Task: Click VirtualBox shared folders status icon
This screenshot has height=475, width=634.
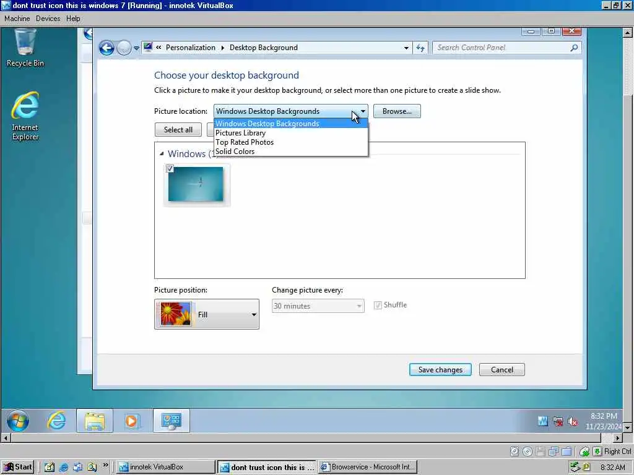Action: click(567, 451)
